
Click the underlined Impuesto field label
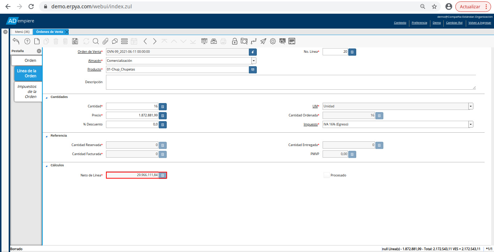[x=311, y=124]
